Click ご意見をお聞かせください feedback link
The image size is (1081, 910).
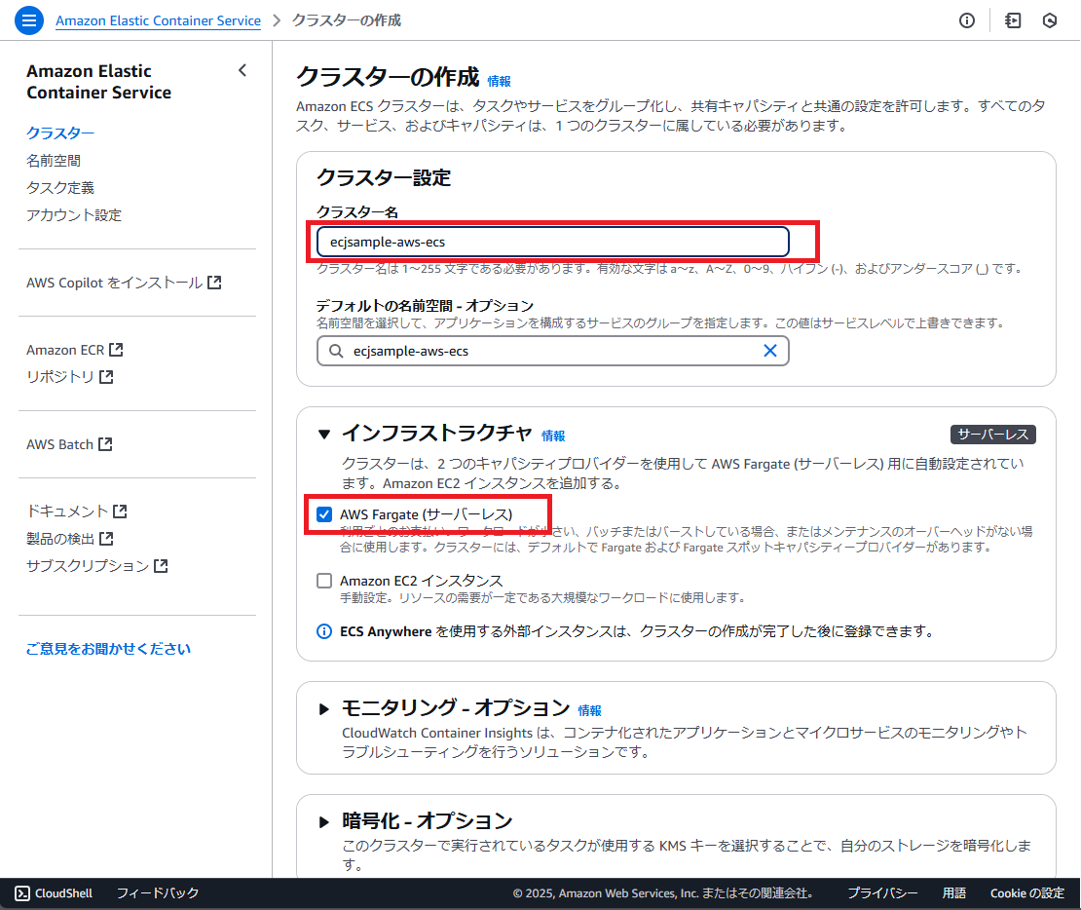(x=108, y=649)
